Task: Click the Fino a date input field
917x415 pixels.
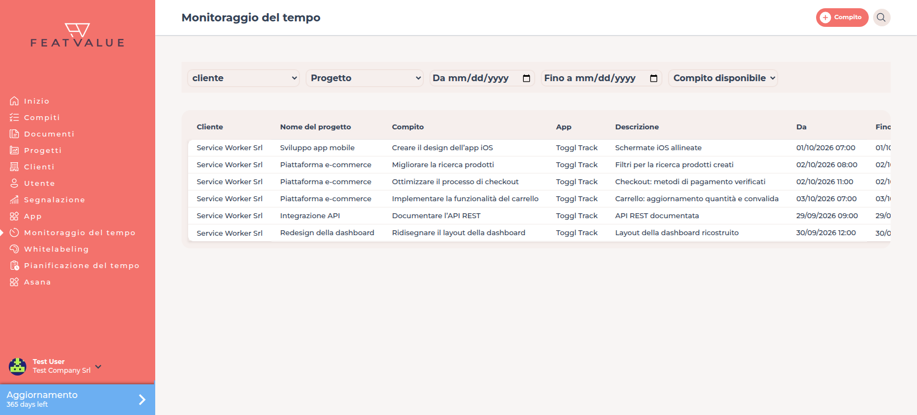Action: click(602, 78)
